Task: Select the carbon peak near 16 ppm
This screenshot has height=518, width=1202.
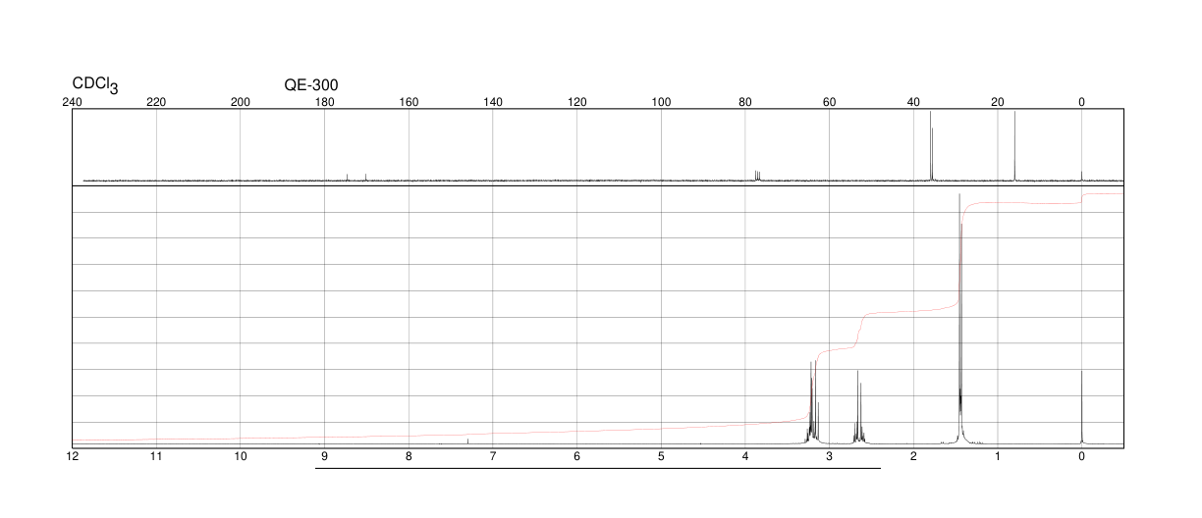Action: coord(1014,146)
